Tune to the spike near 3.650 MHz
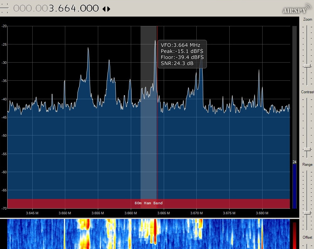 pos(64,81)
